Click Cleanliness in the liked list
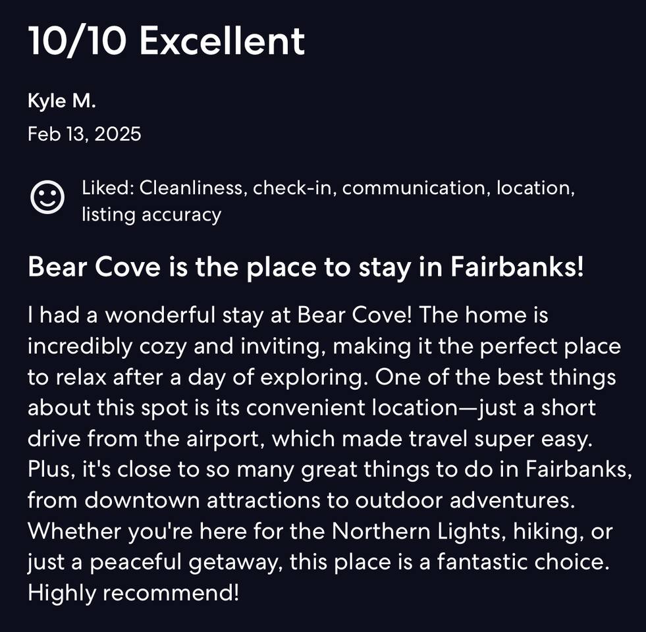Viewport: 646px width, 632px height. (x=192, y=188)
